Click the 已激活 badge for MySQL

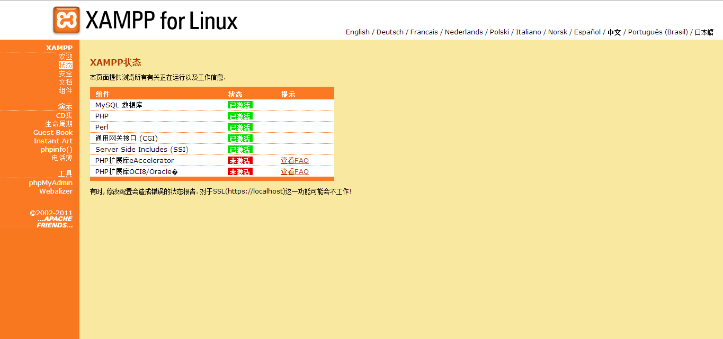[240, 105]
